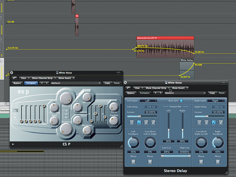236x177 pixels.
Task: Select next preset arrow in Stereo Delay window
Action: click(x=160, y=93)
